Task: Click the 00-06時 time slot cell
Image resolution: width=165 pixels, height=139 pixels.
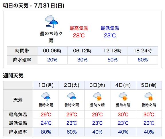Action: (x=52, y=51)
